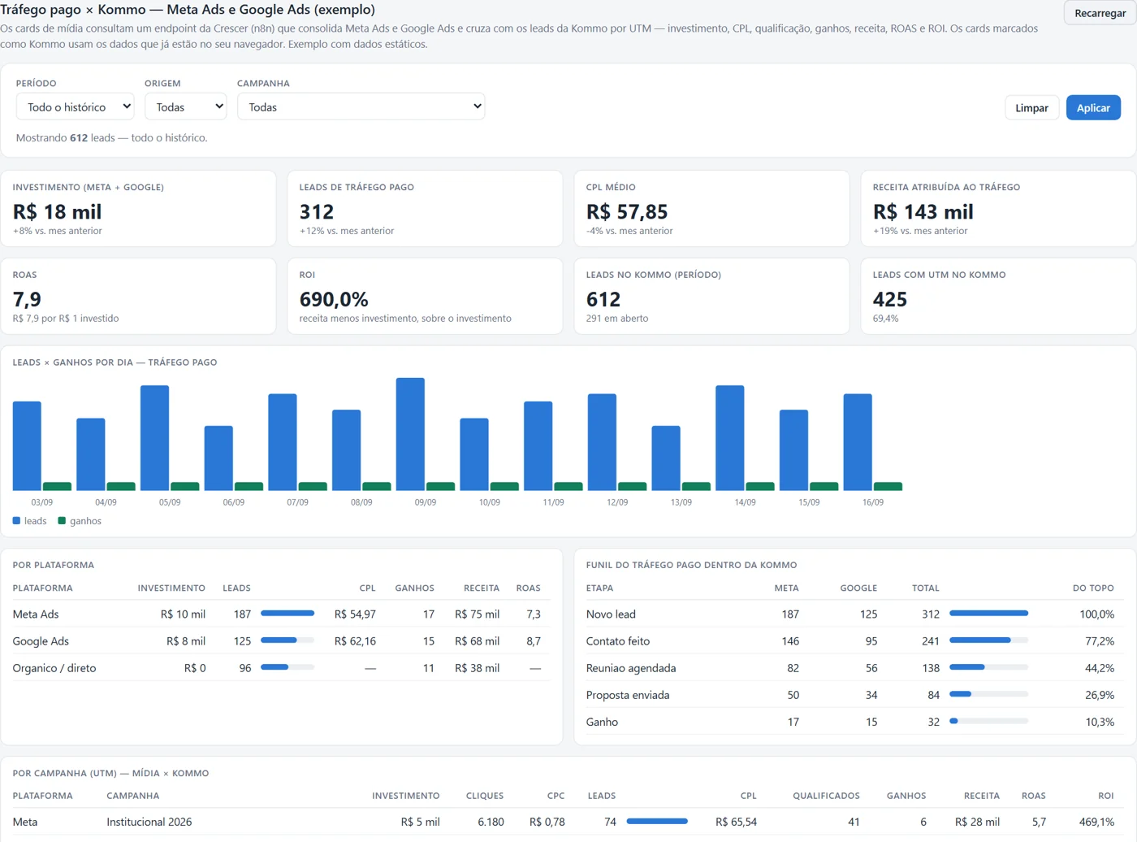Image resolution: width=1137 pixels, height=842 pixels.
Task: Click the 'Reuniao agendada' funnel stage
Action: tap(631, 667)
